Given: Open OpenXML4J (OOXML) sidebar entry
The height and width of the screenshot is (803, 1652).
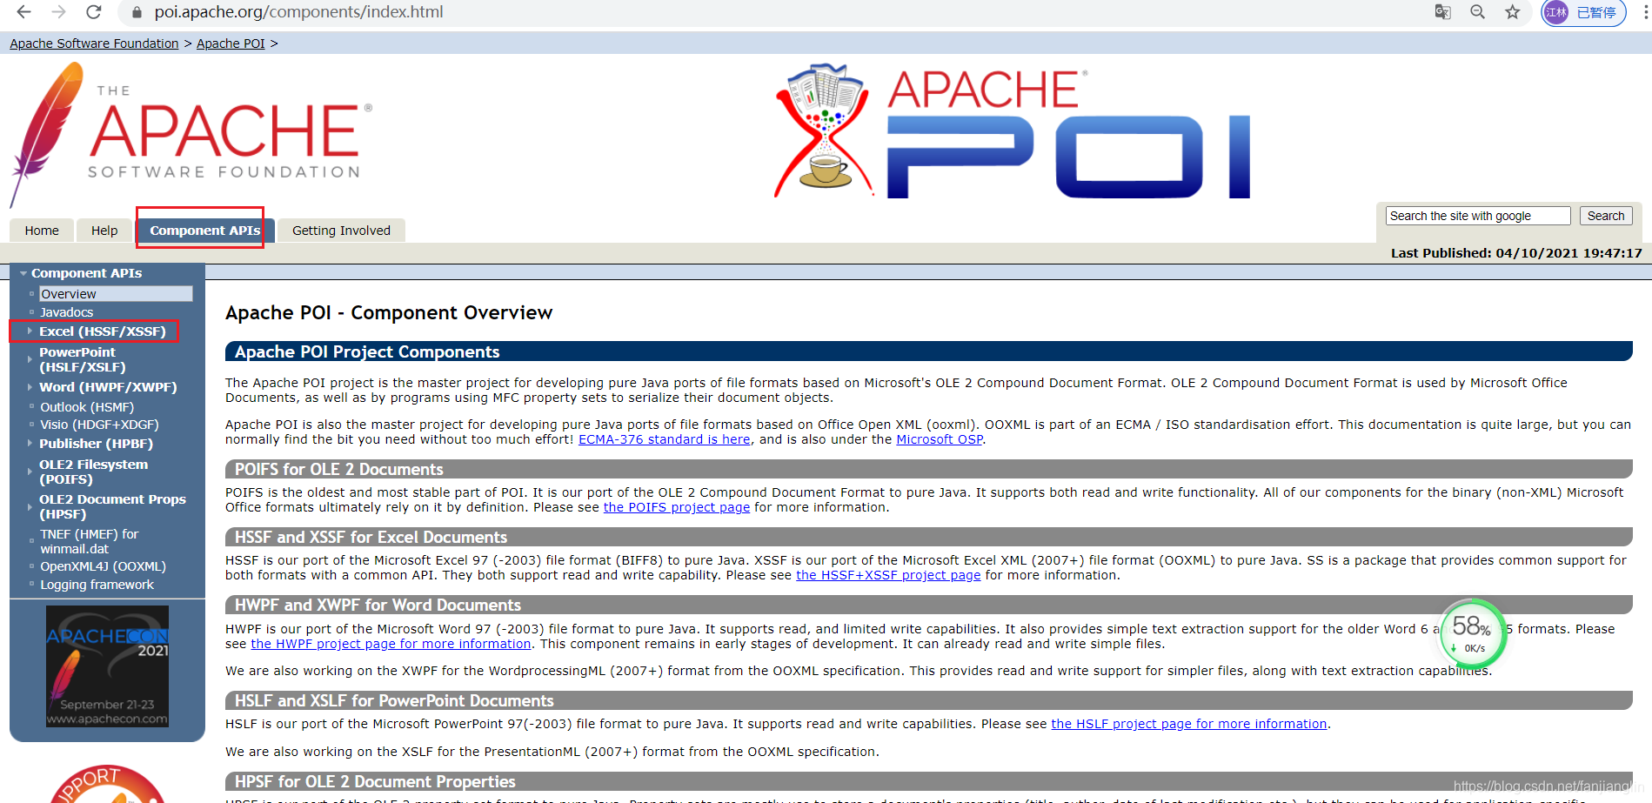Looking at the screenshot, I should 103,566.
